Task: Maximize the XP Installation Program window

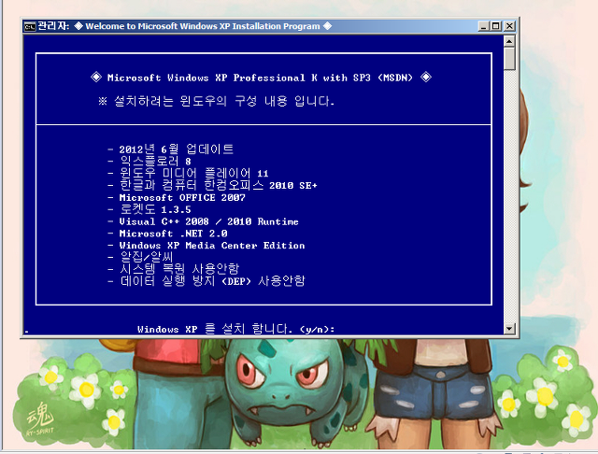Action: 496,26
